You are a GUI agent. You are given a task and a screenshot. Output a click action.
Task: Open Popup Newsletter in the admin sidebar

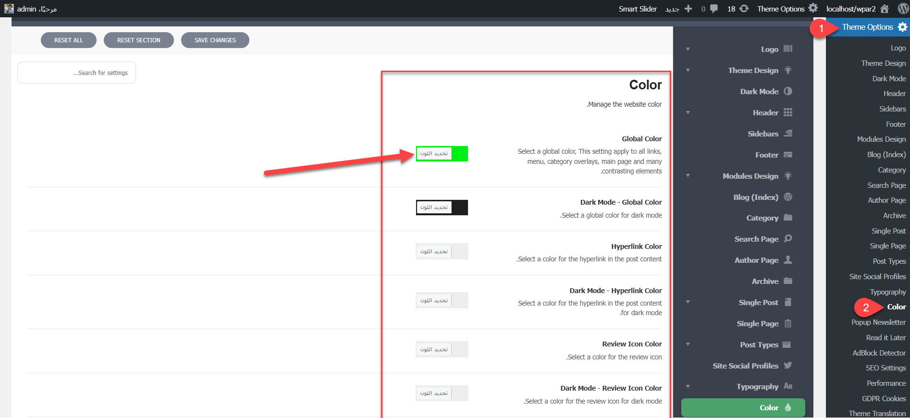coord(878,322)
